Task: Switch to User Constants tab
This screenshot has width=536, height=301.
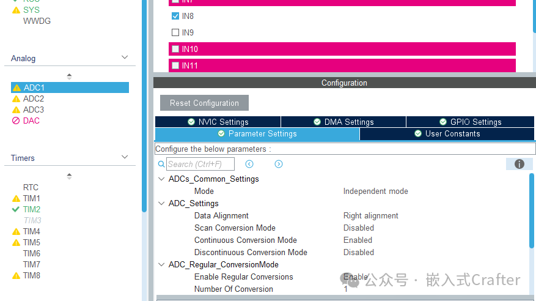Action: (x=447, y=134)
